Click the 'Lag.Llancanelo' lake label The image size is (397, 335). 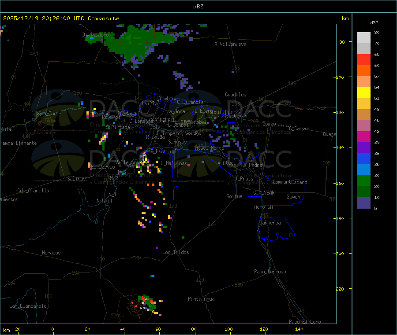28,306
